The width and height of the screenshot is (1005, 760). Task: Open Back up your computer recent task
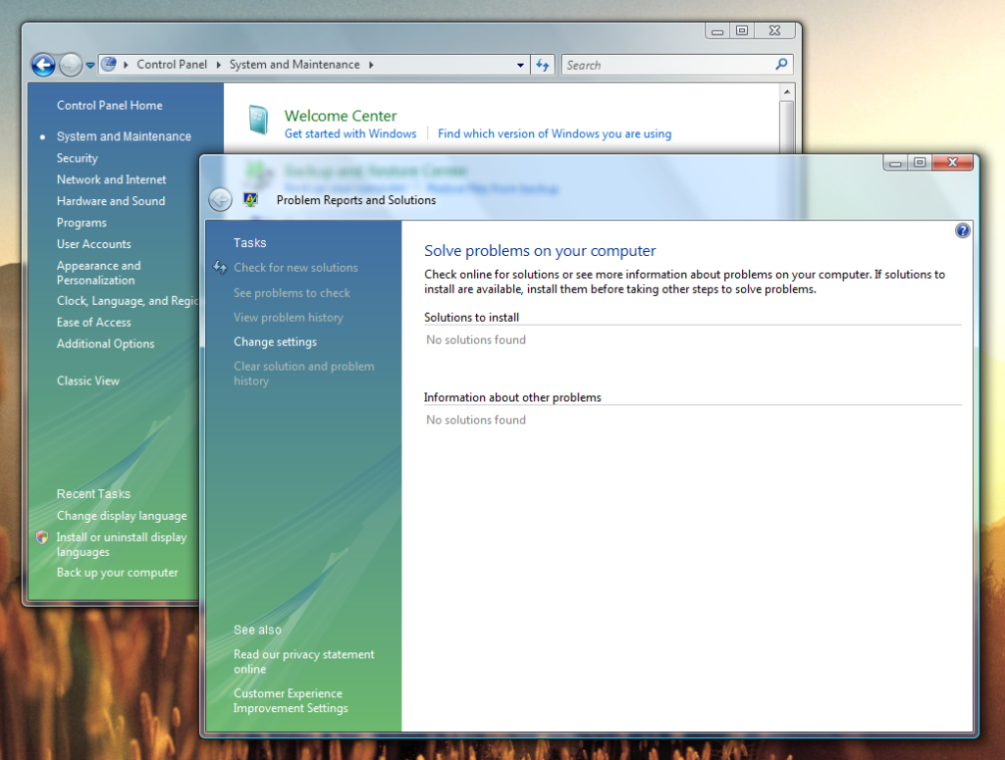pyautogui.click(x=118, y=573)
